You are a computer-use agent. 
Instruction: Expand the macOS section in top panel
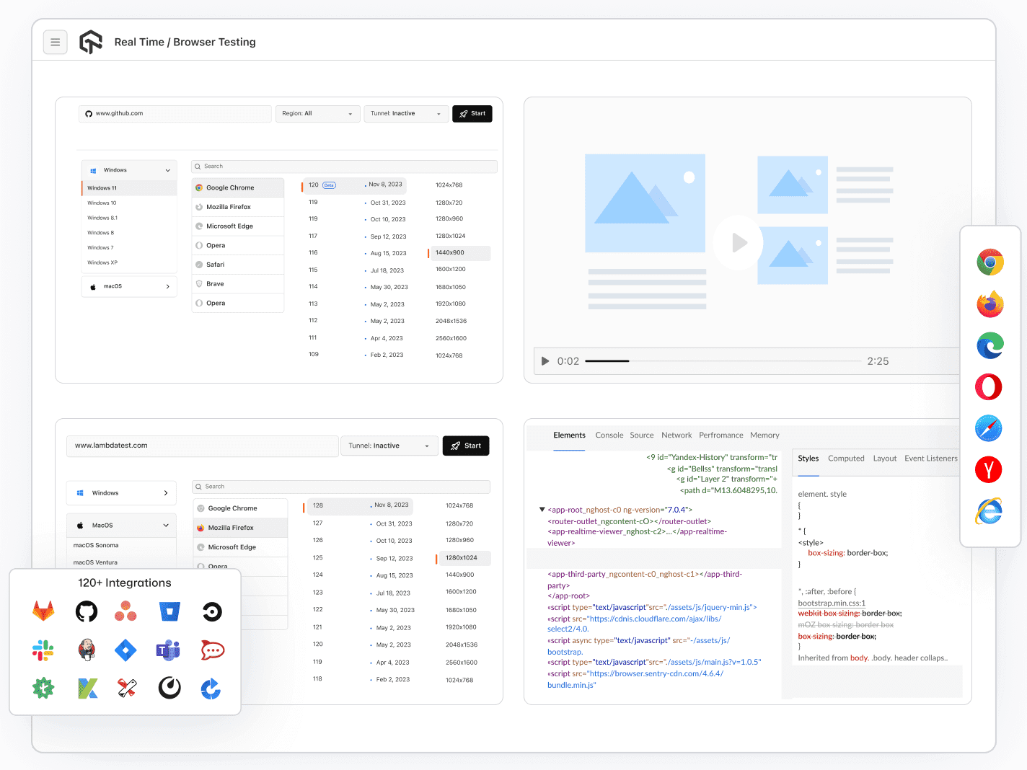pos(129,286)
